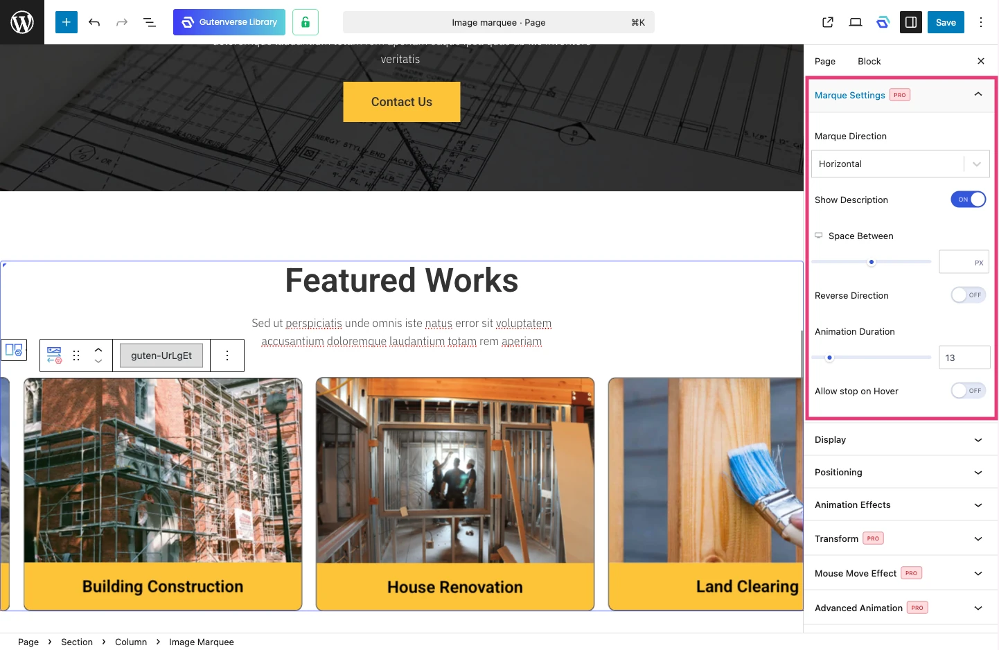Expand the Display panel section

click(x=900, y=440)
